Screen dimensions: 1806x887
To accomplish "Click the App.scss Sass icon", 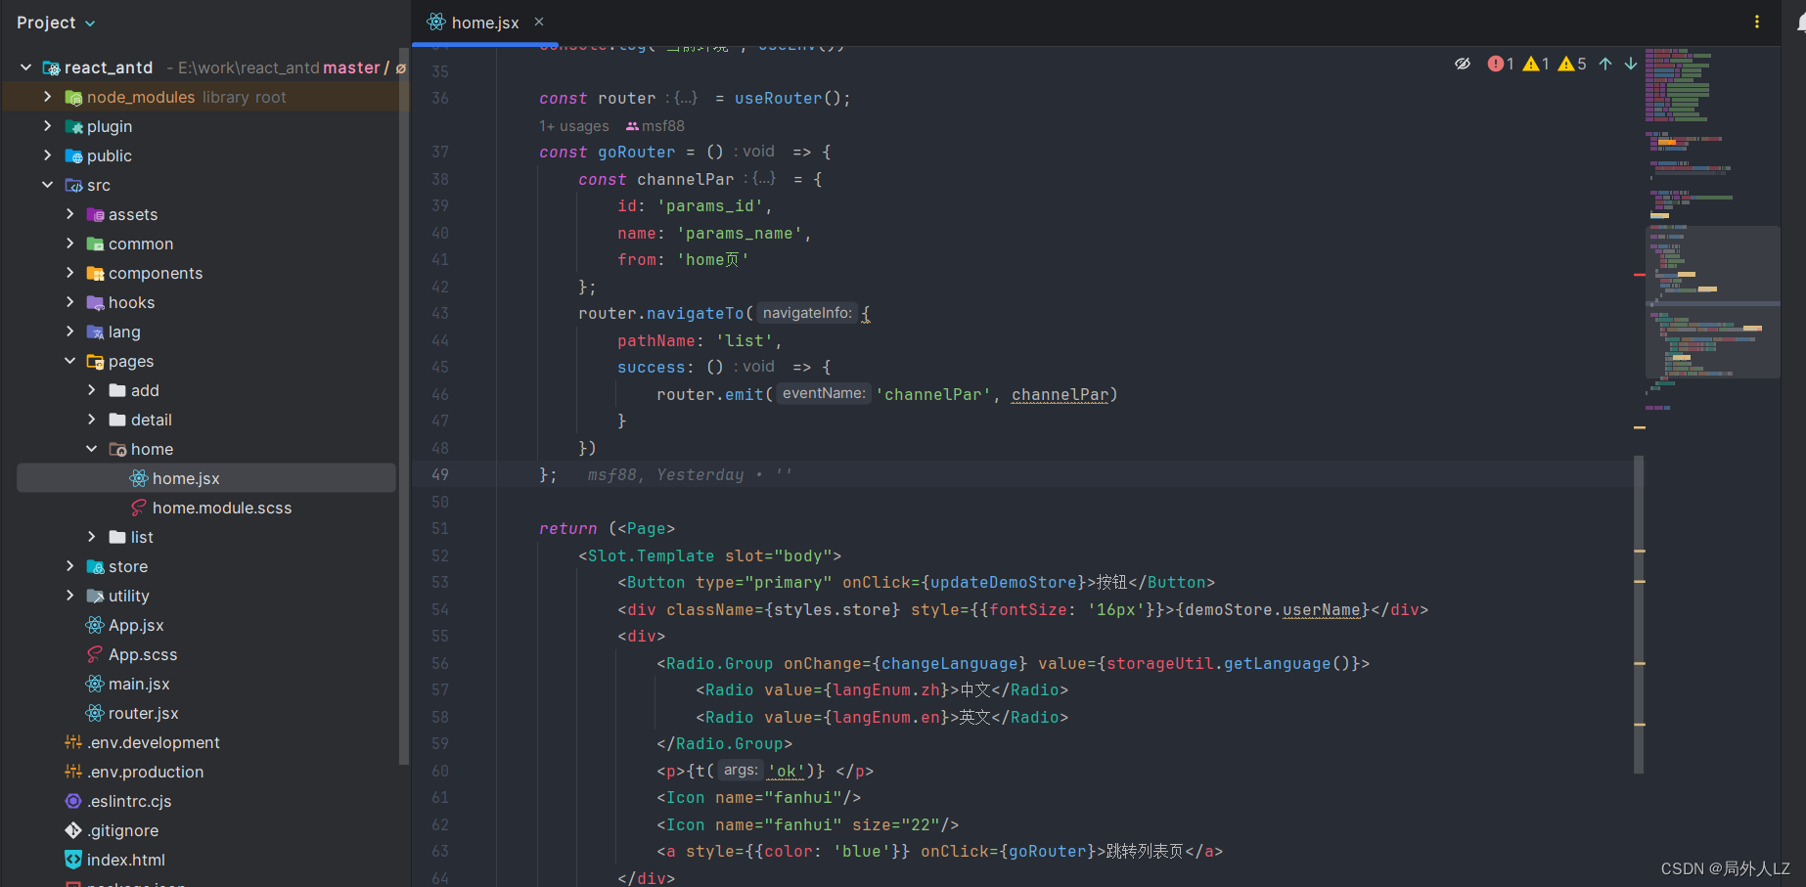I will pyautogui.click(x=95, y=654).
